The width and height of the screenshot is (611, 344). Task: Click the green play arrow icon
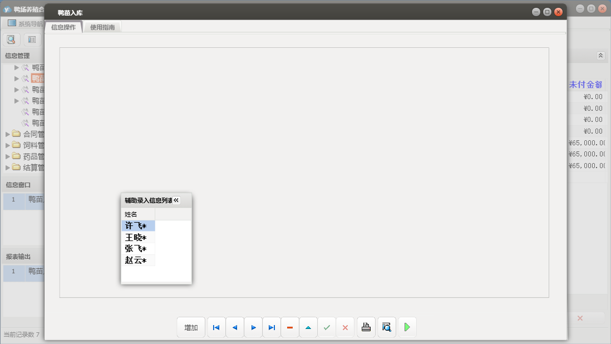coord(407,327)
